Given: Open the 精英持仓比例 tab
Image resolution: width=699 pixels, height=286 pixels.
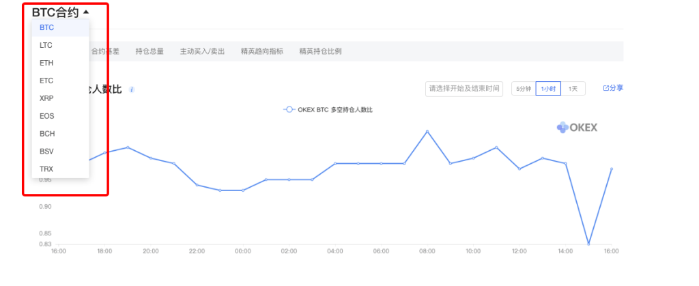Looking at the screenshot, I should 320,51.
